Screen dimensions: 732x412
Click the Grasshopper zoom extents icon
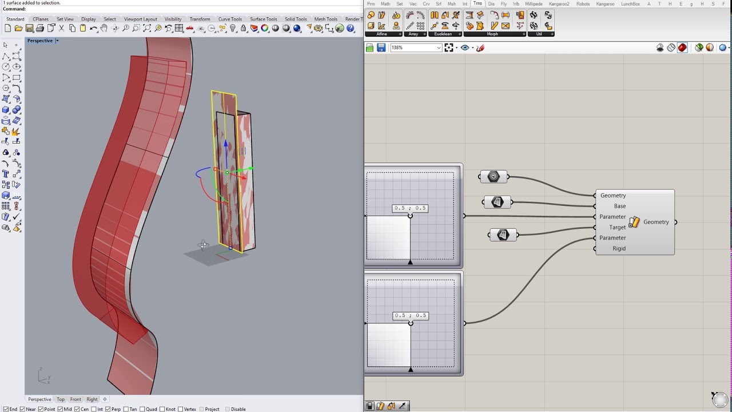click(x=449, y=47)
